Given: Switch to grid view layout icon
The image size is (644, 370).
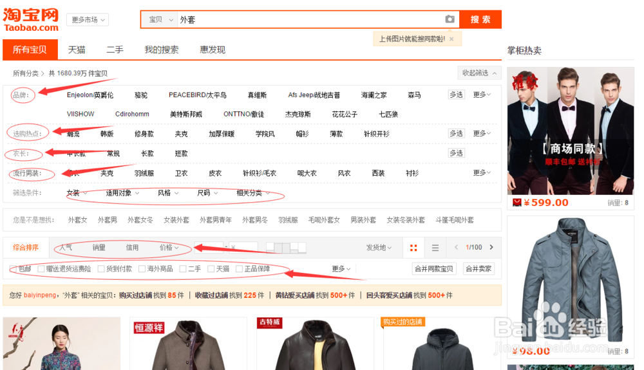Looking at the screenshot, I should [x=413, y=248].
